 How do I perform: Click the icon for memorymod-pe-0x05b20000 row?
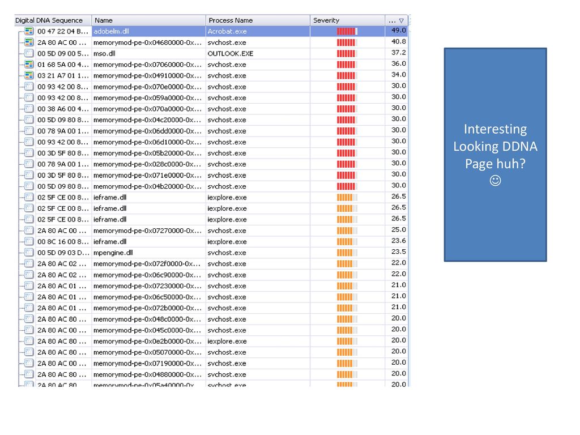click(x=29, y=153)
